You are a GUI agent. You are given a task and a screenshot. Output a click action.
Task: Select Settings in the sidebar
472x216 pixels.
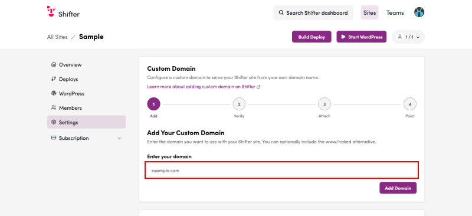pos(86,122)
